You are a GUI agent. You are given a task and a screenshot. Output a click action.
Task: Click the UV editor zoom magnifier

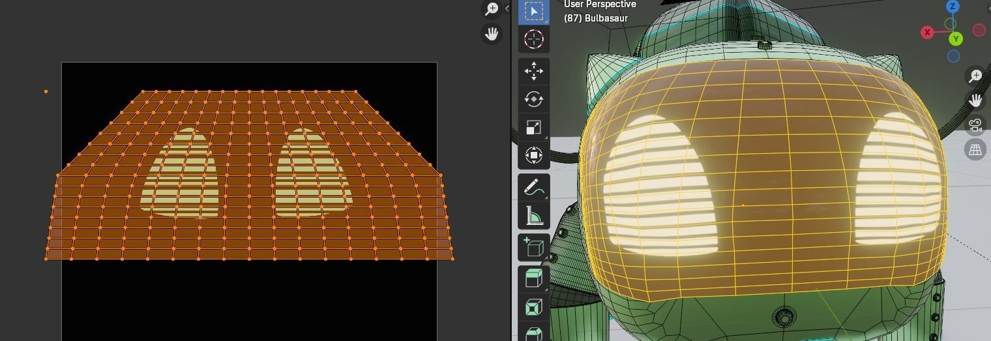coord(492,8)
